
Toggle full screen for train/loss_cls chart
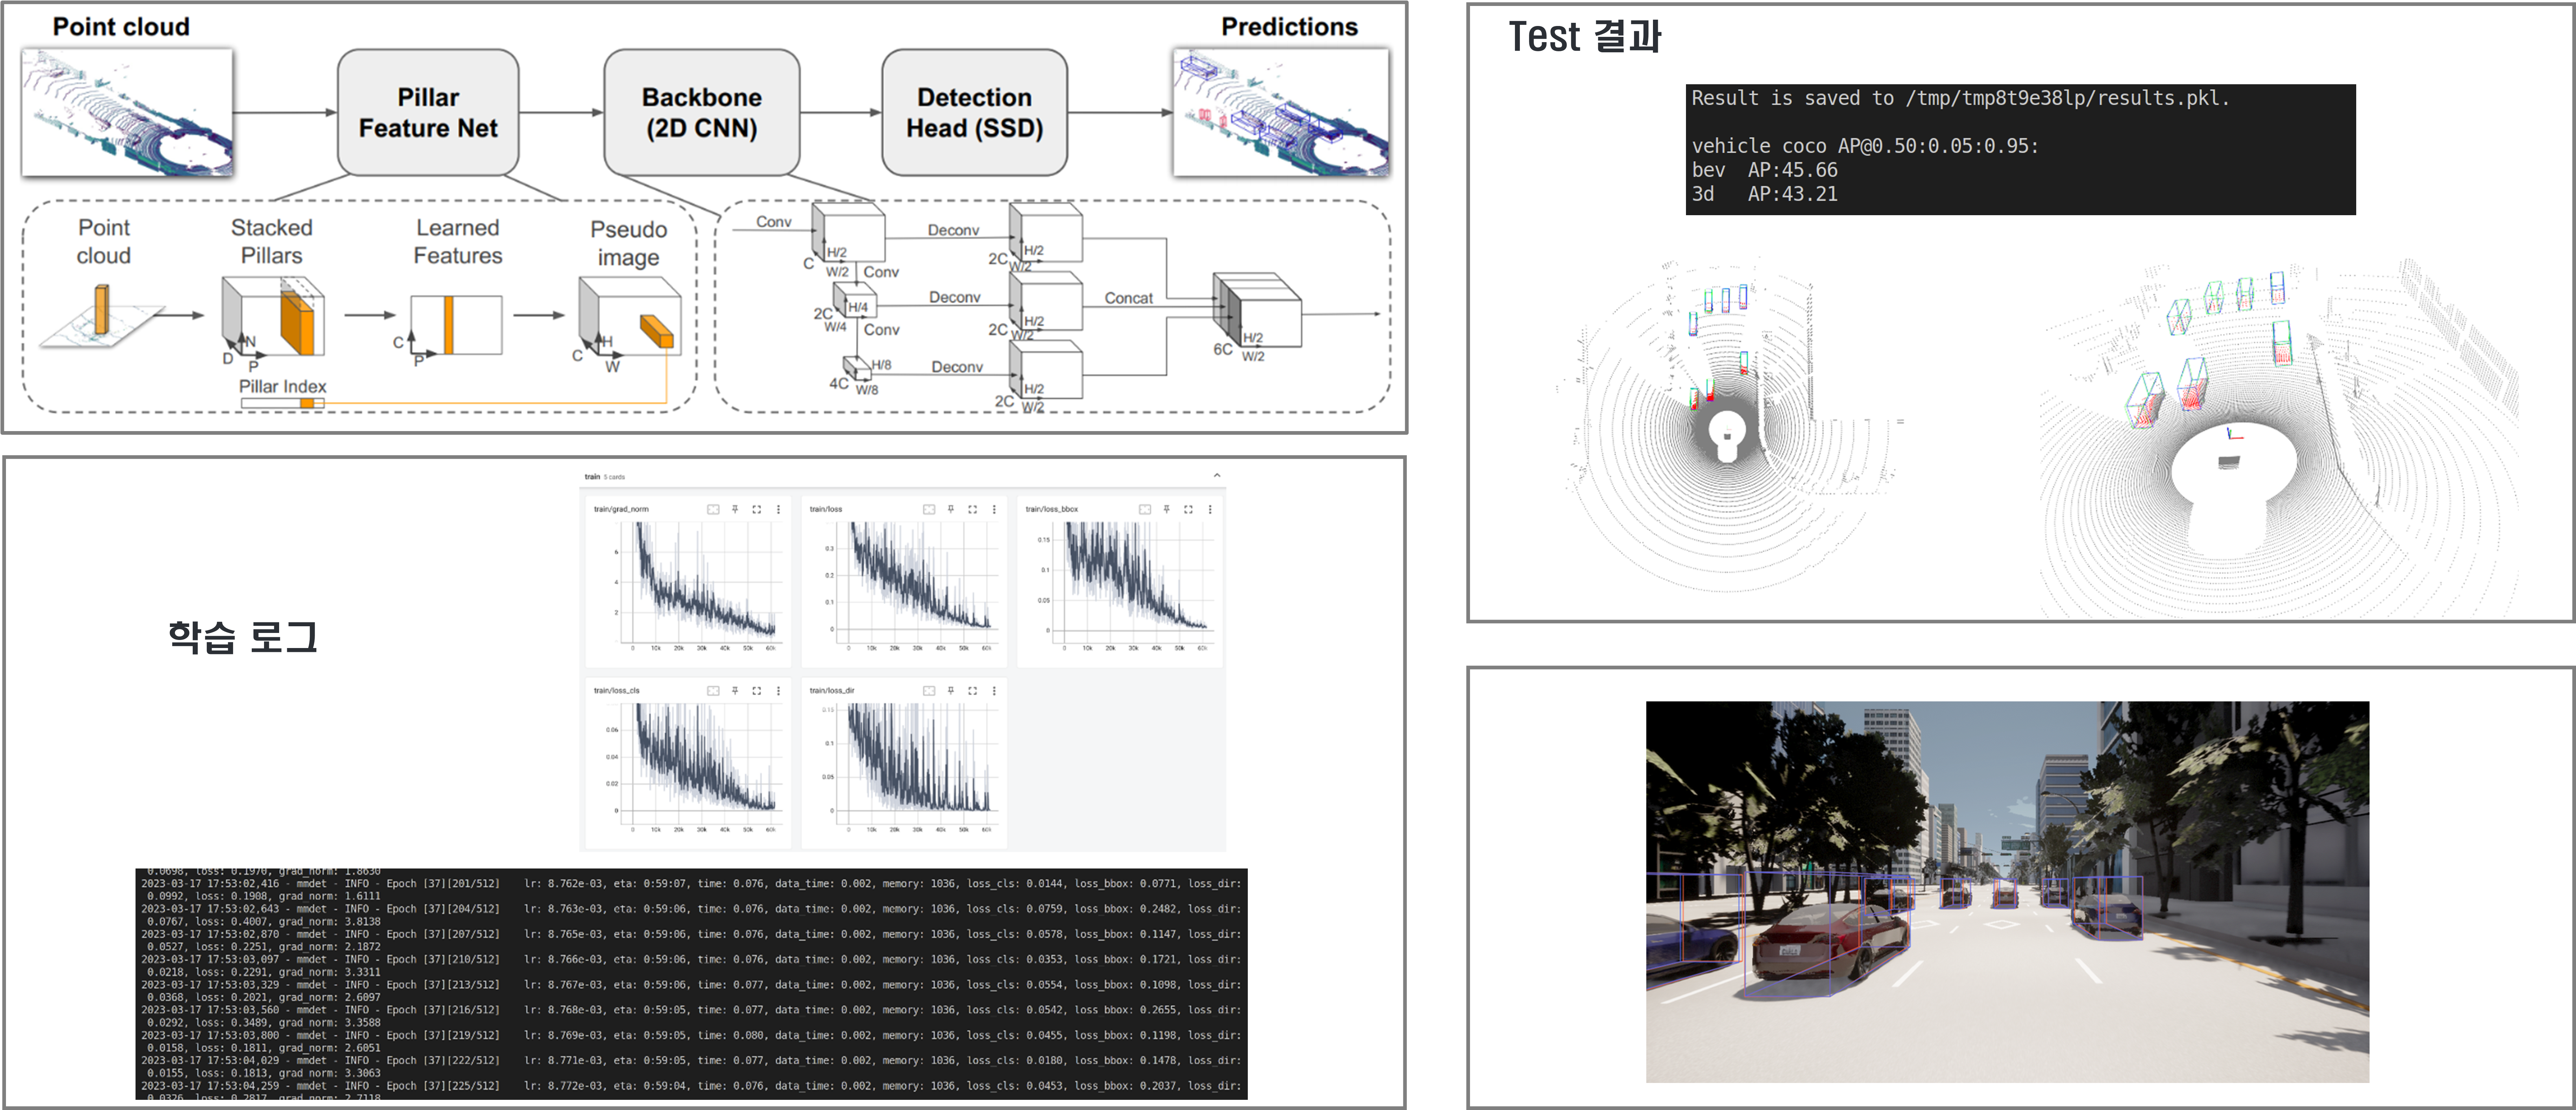point(757,690)
